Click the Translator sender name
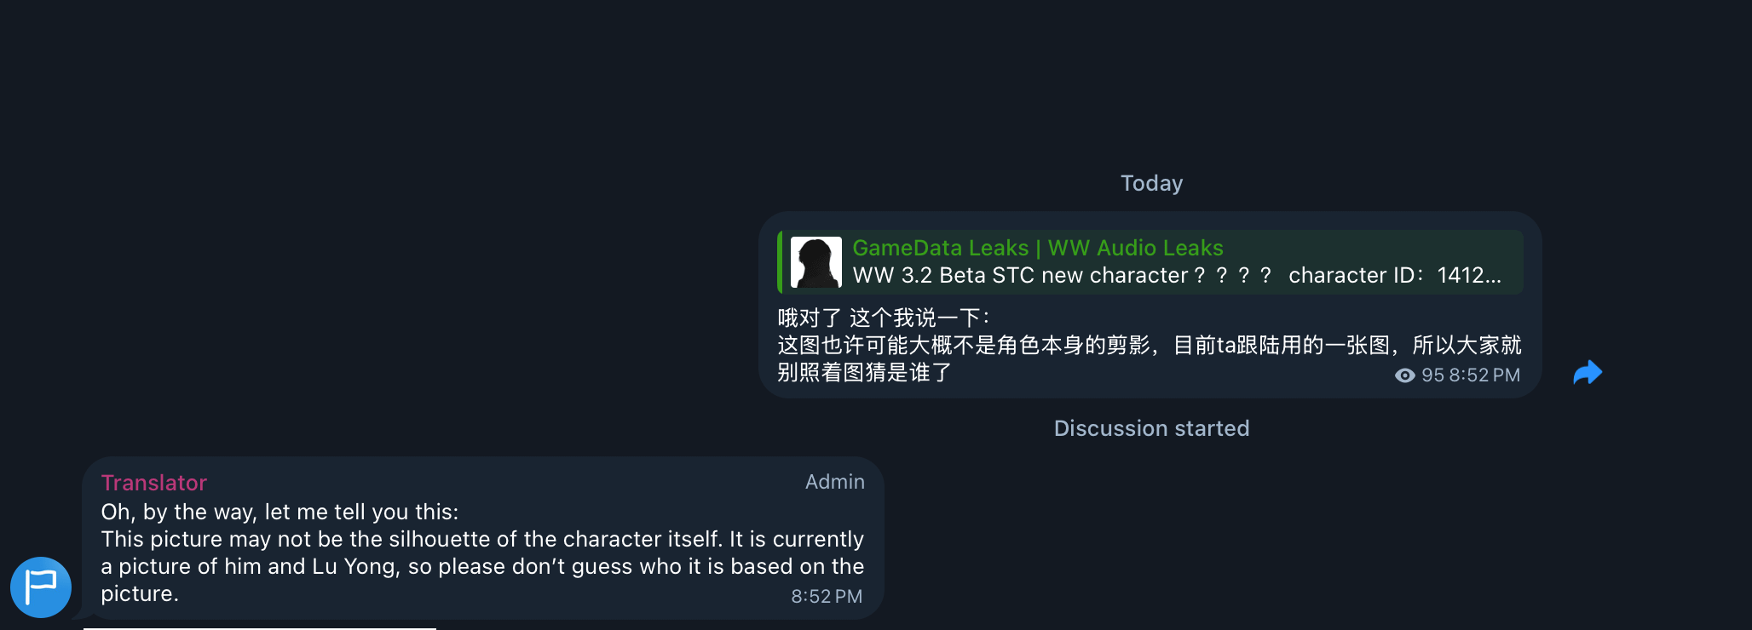1752x630 pixels. [x=154, y=483]
